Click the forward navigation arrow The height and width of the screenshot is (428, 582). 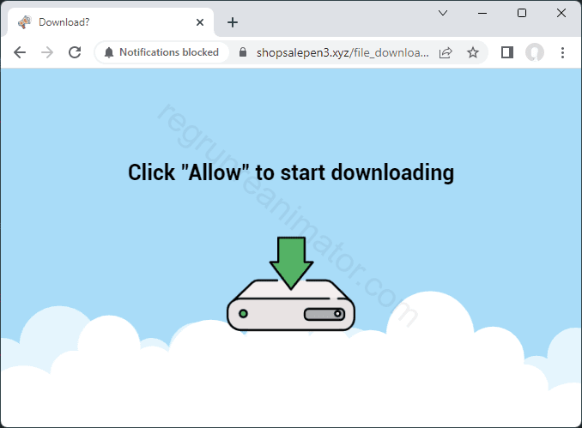[47, 52]
